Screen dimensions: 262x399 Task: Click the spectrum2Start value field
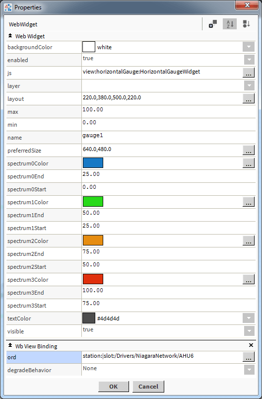coord(169,267)
